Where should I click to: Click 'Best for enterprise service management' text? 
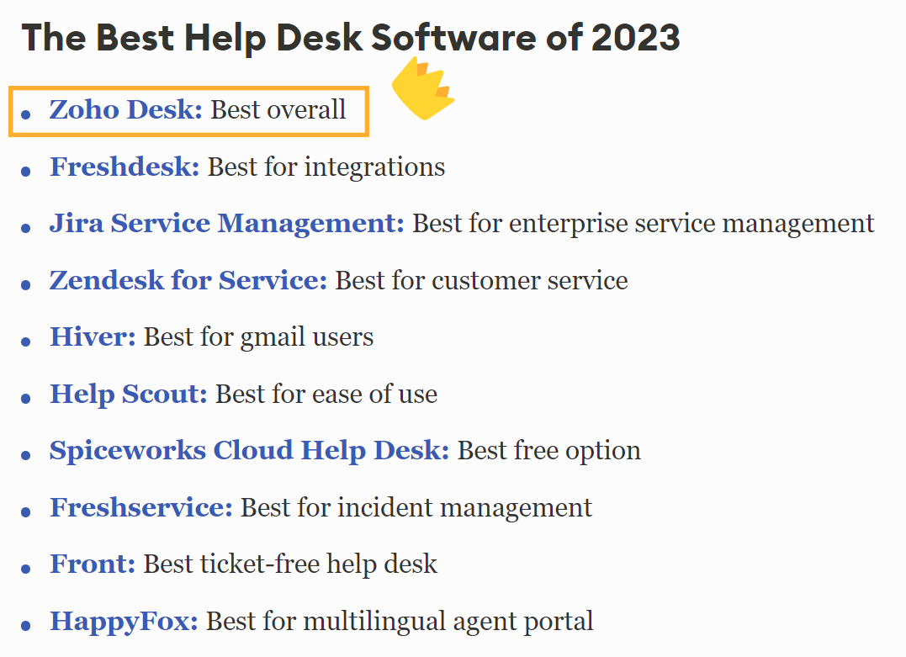[644, 224]
